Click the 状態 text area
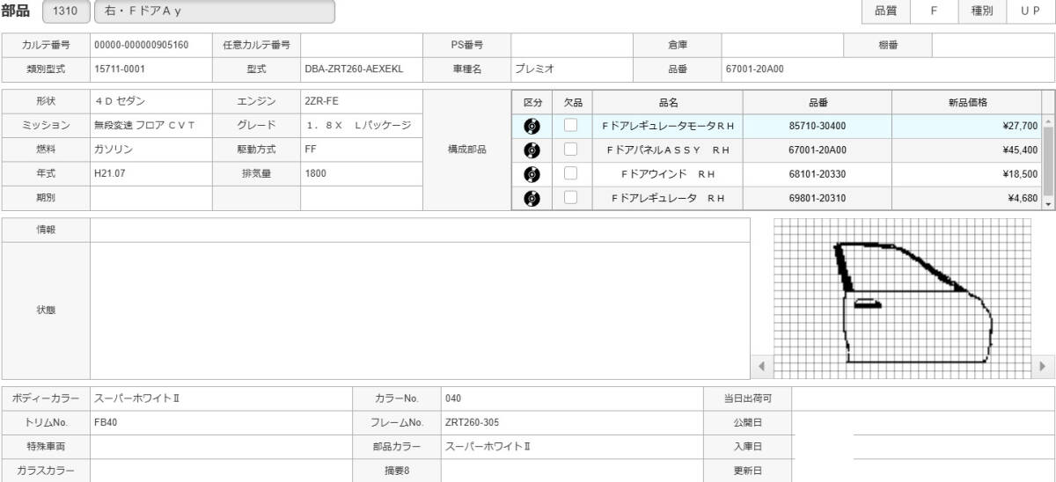Image resolution: width=1056 pixels, height=482 pixels. [x=420, y=310]
